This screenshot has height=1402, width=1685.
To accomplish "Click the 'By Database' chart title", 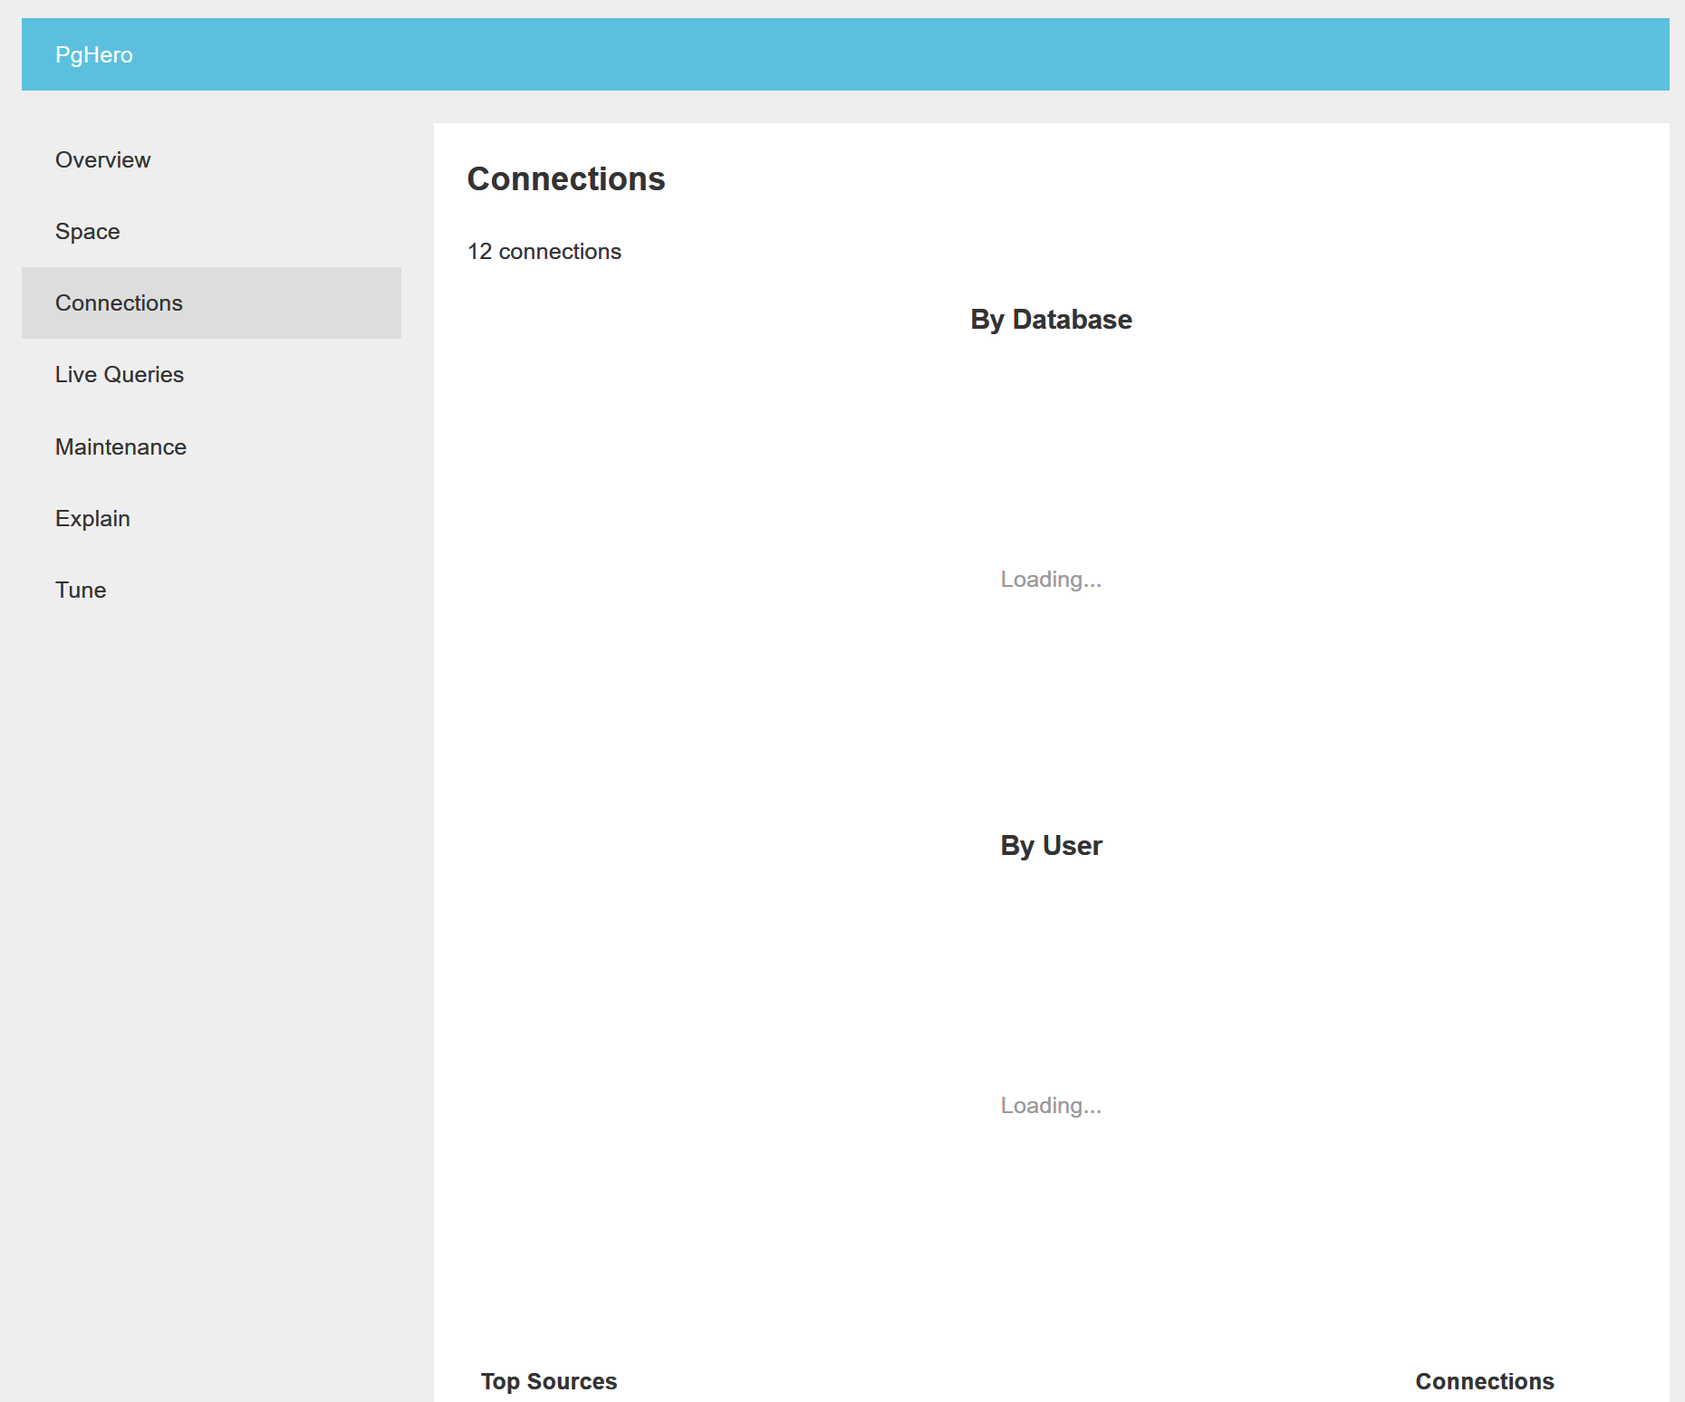I will click(1051, 320).
